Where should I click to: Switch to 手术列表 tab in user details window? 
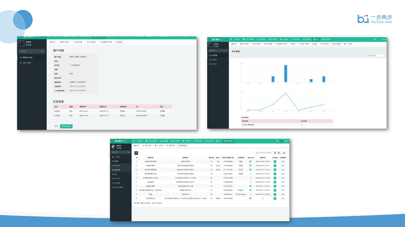pyautogui.click(x=65, y=42)
